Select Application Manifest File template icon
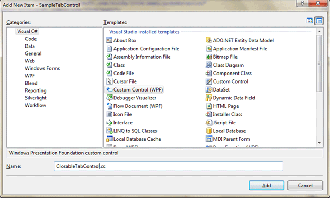This screenshot has width=332, height=200. coord(209,48)
